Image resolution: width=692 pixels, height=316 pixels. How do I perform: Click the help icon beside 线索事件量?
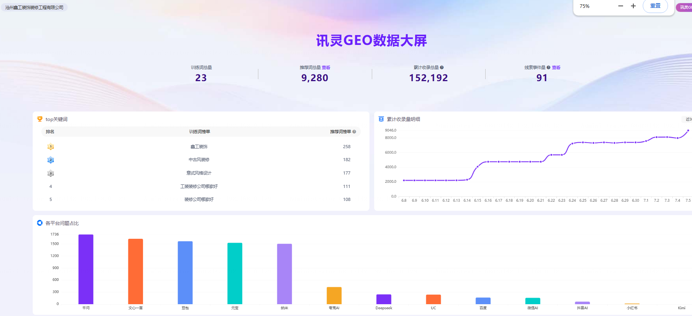point(549,67)
